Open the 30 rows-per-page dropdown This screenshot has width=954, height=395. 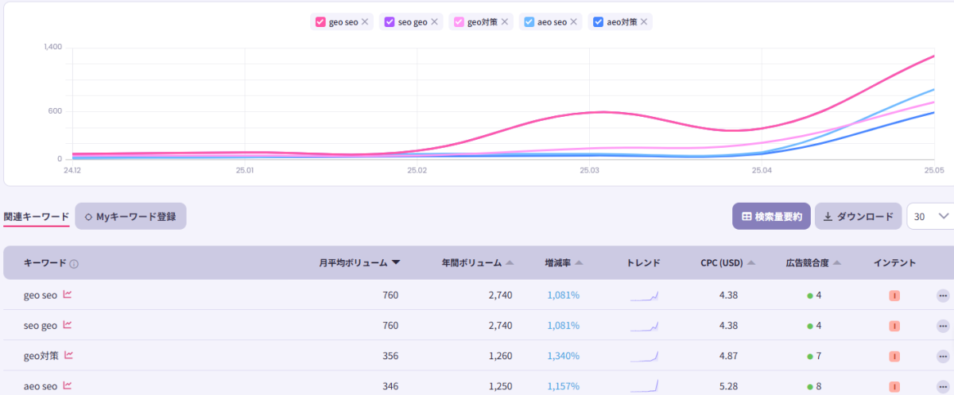[930, 216]
